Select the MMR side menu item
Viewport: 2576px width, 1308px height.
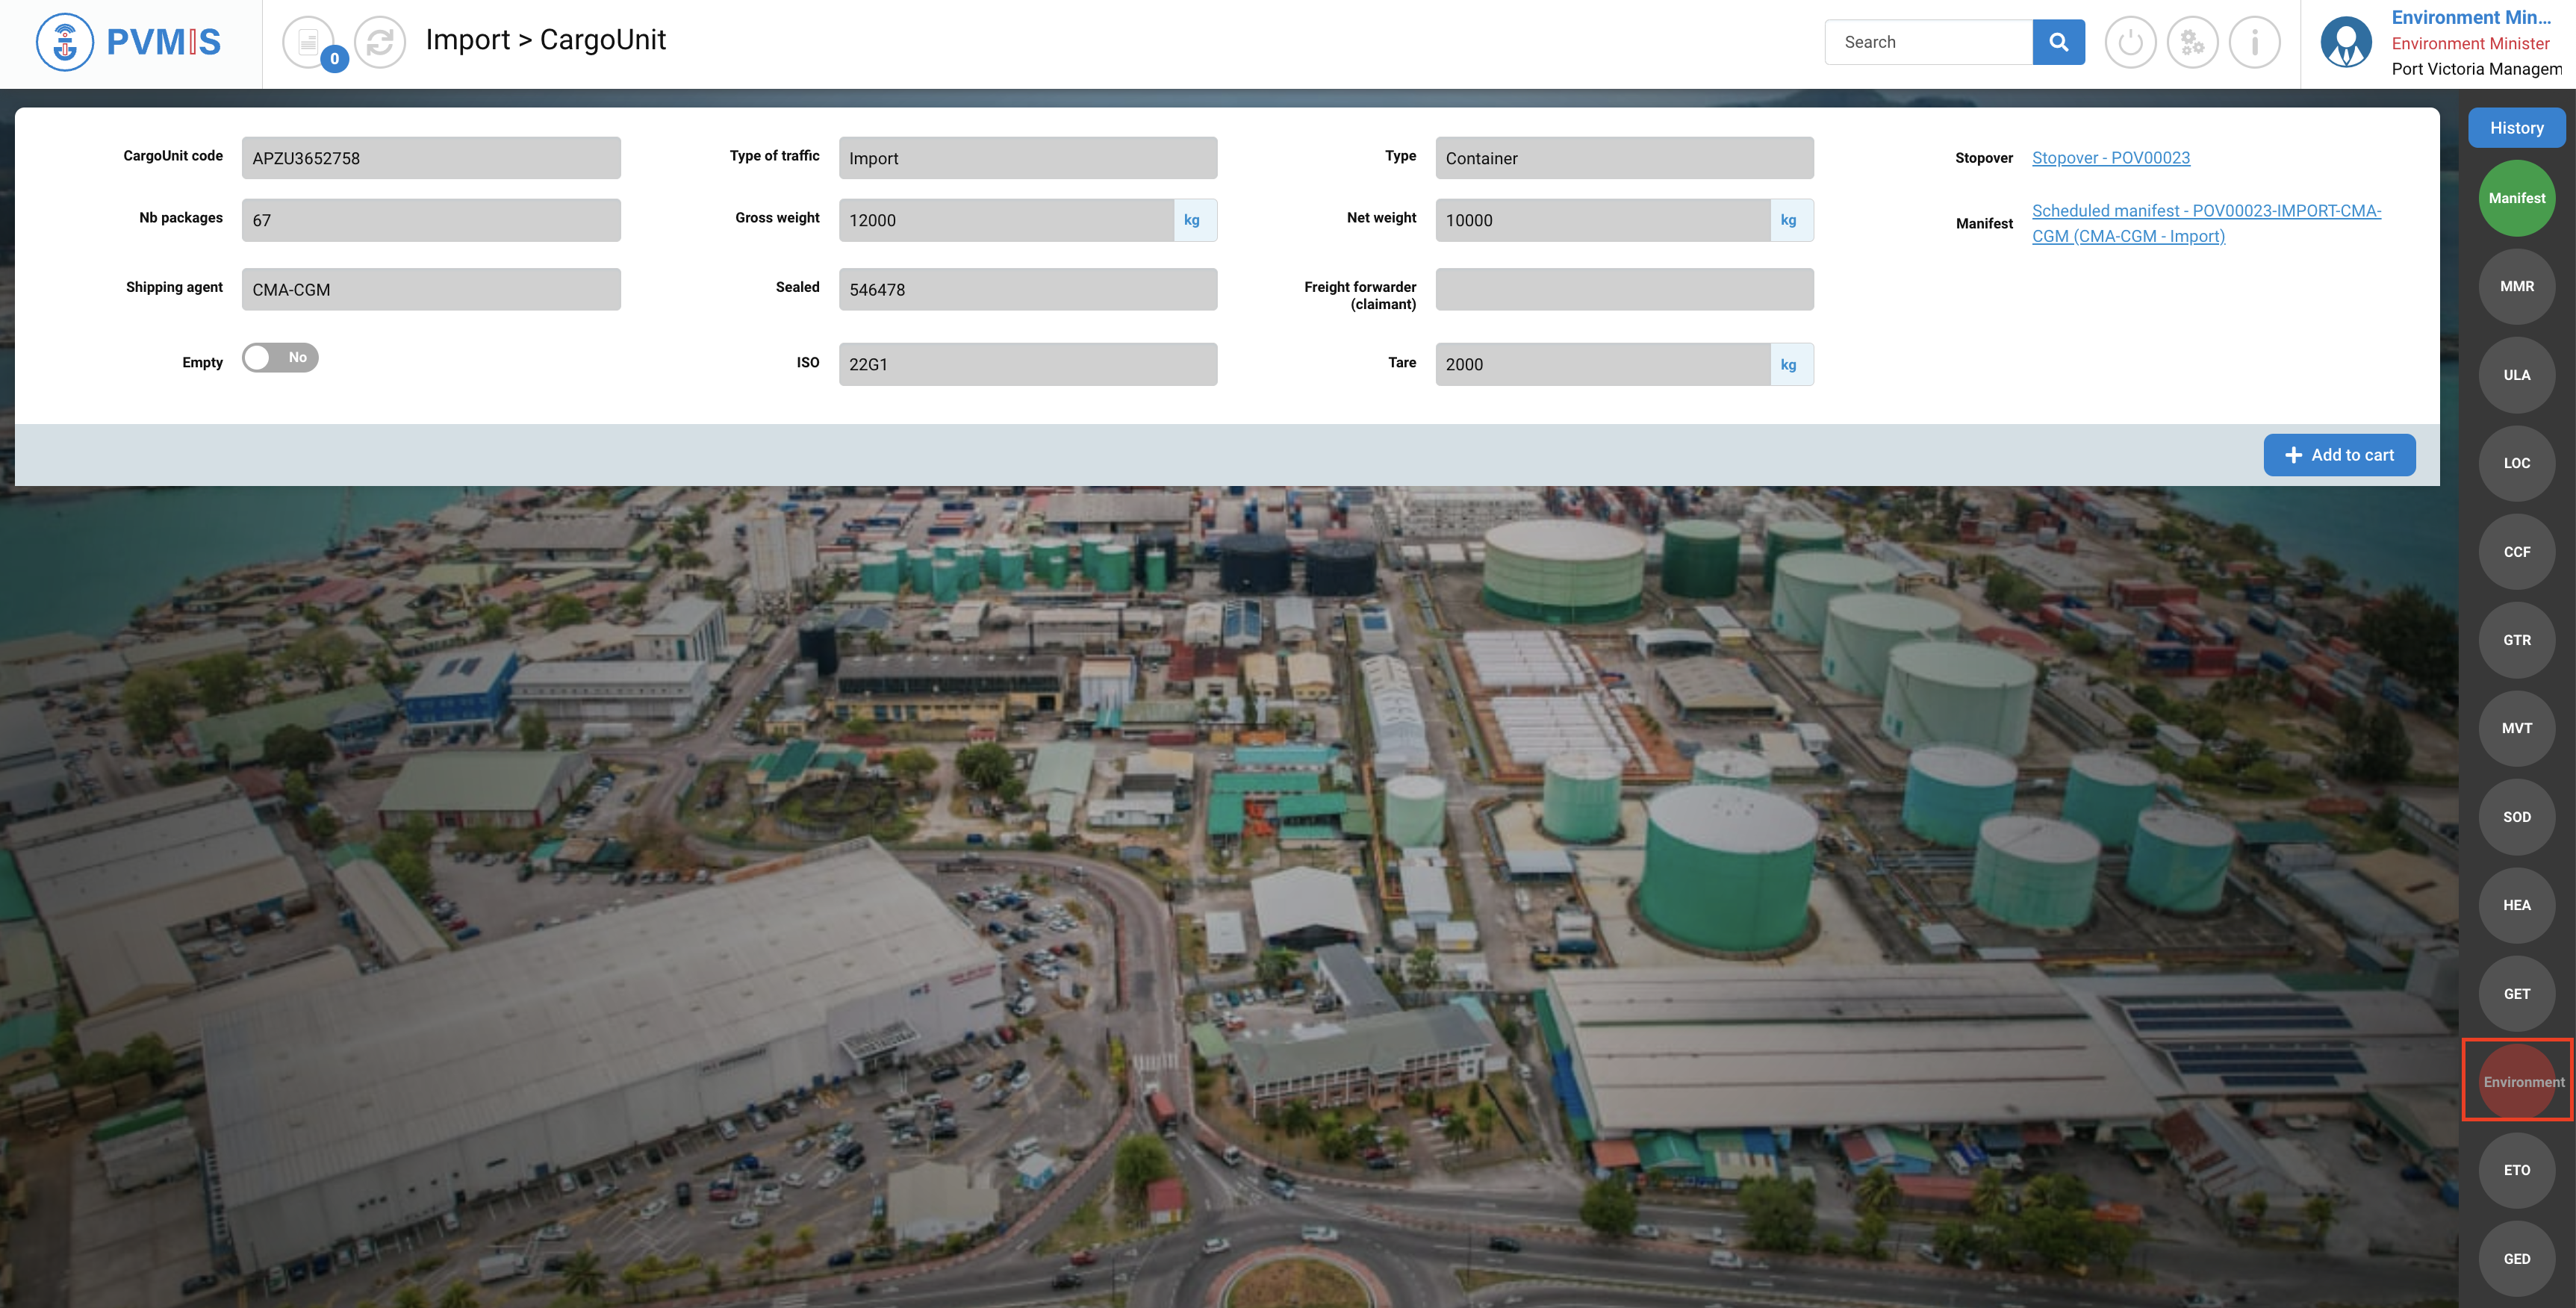click(2516, 287)
